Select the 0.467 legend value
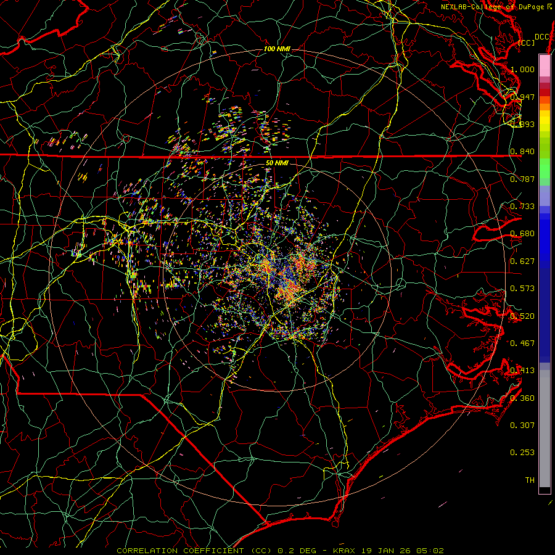555x555 pixels. pyautogui.click(x=522, y=343)
